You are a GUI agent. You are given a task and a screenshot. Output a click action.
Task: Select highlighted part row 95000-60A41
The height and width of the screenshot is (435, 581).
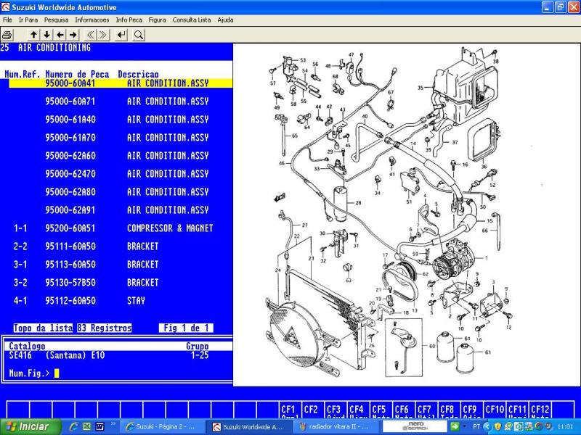121,83
